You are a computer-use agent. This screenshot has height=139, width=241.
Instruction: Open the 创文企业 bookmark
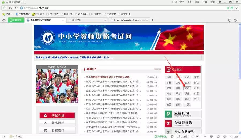pos(124,14)
